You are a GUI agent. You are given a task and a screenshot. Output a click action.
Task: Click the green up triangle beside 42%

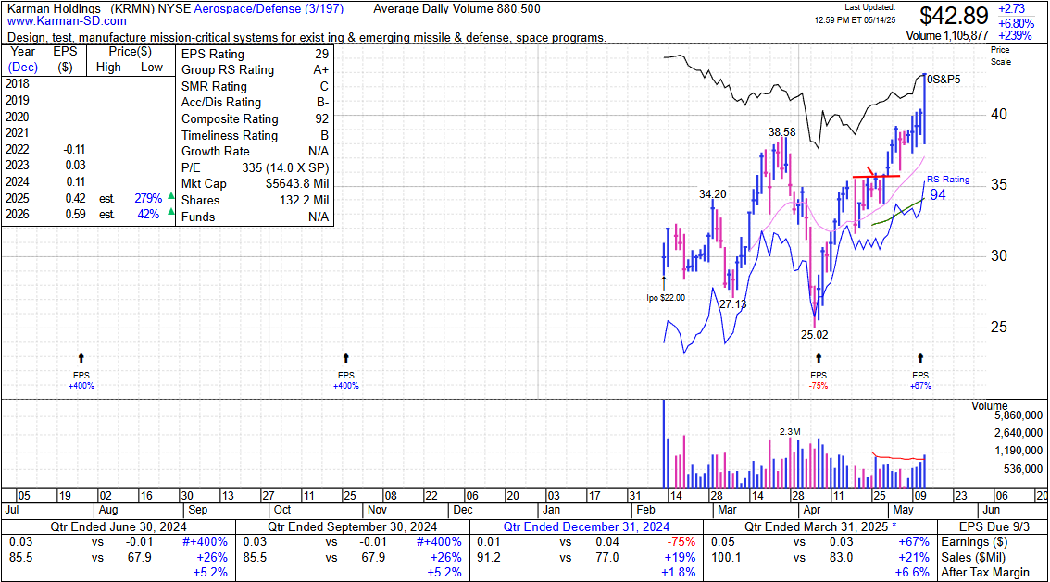[171, 212]
